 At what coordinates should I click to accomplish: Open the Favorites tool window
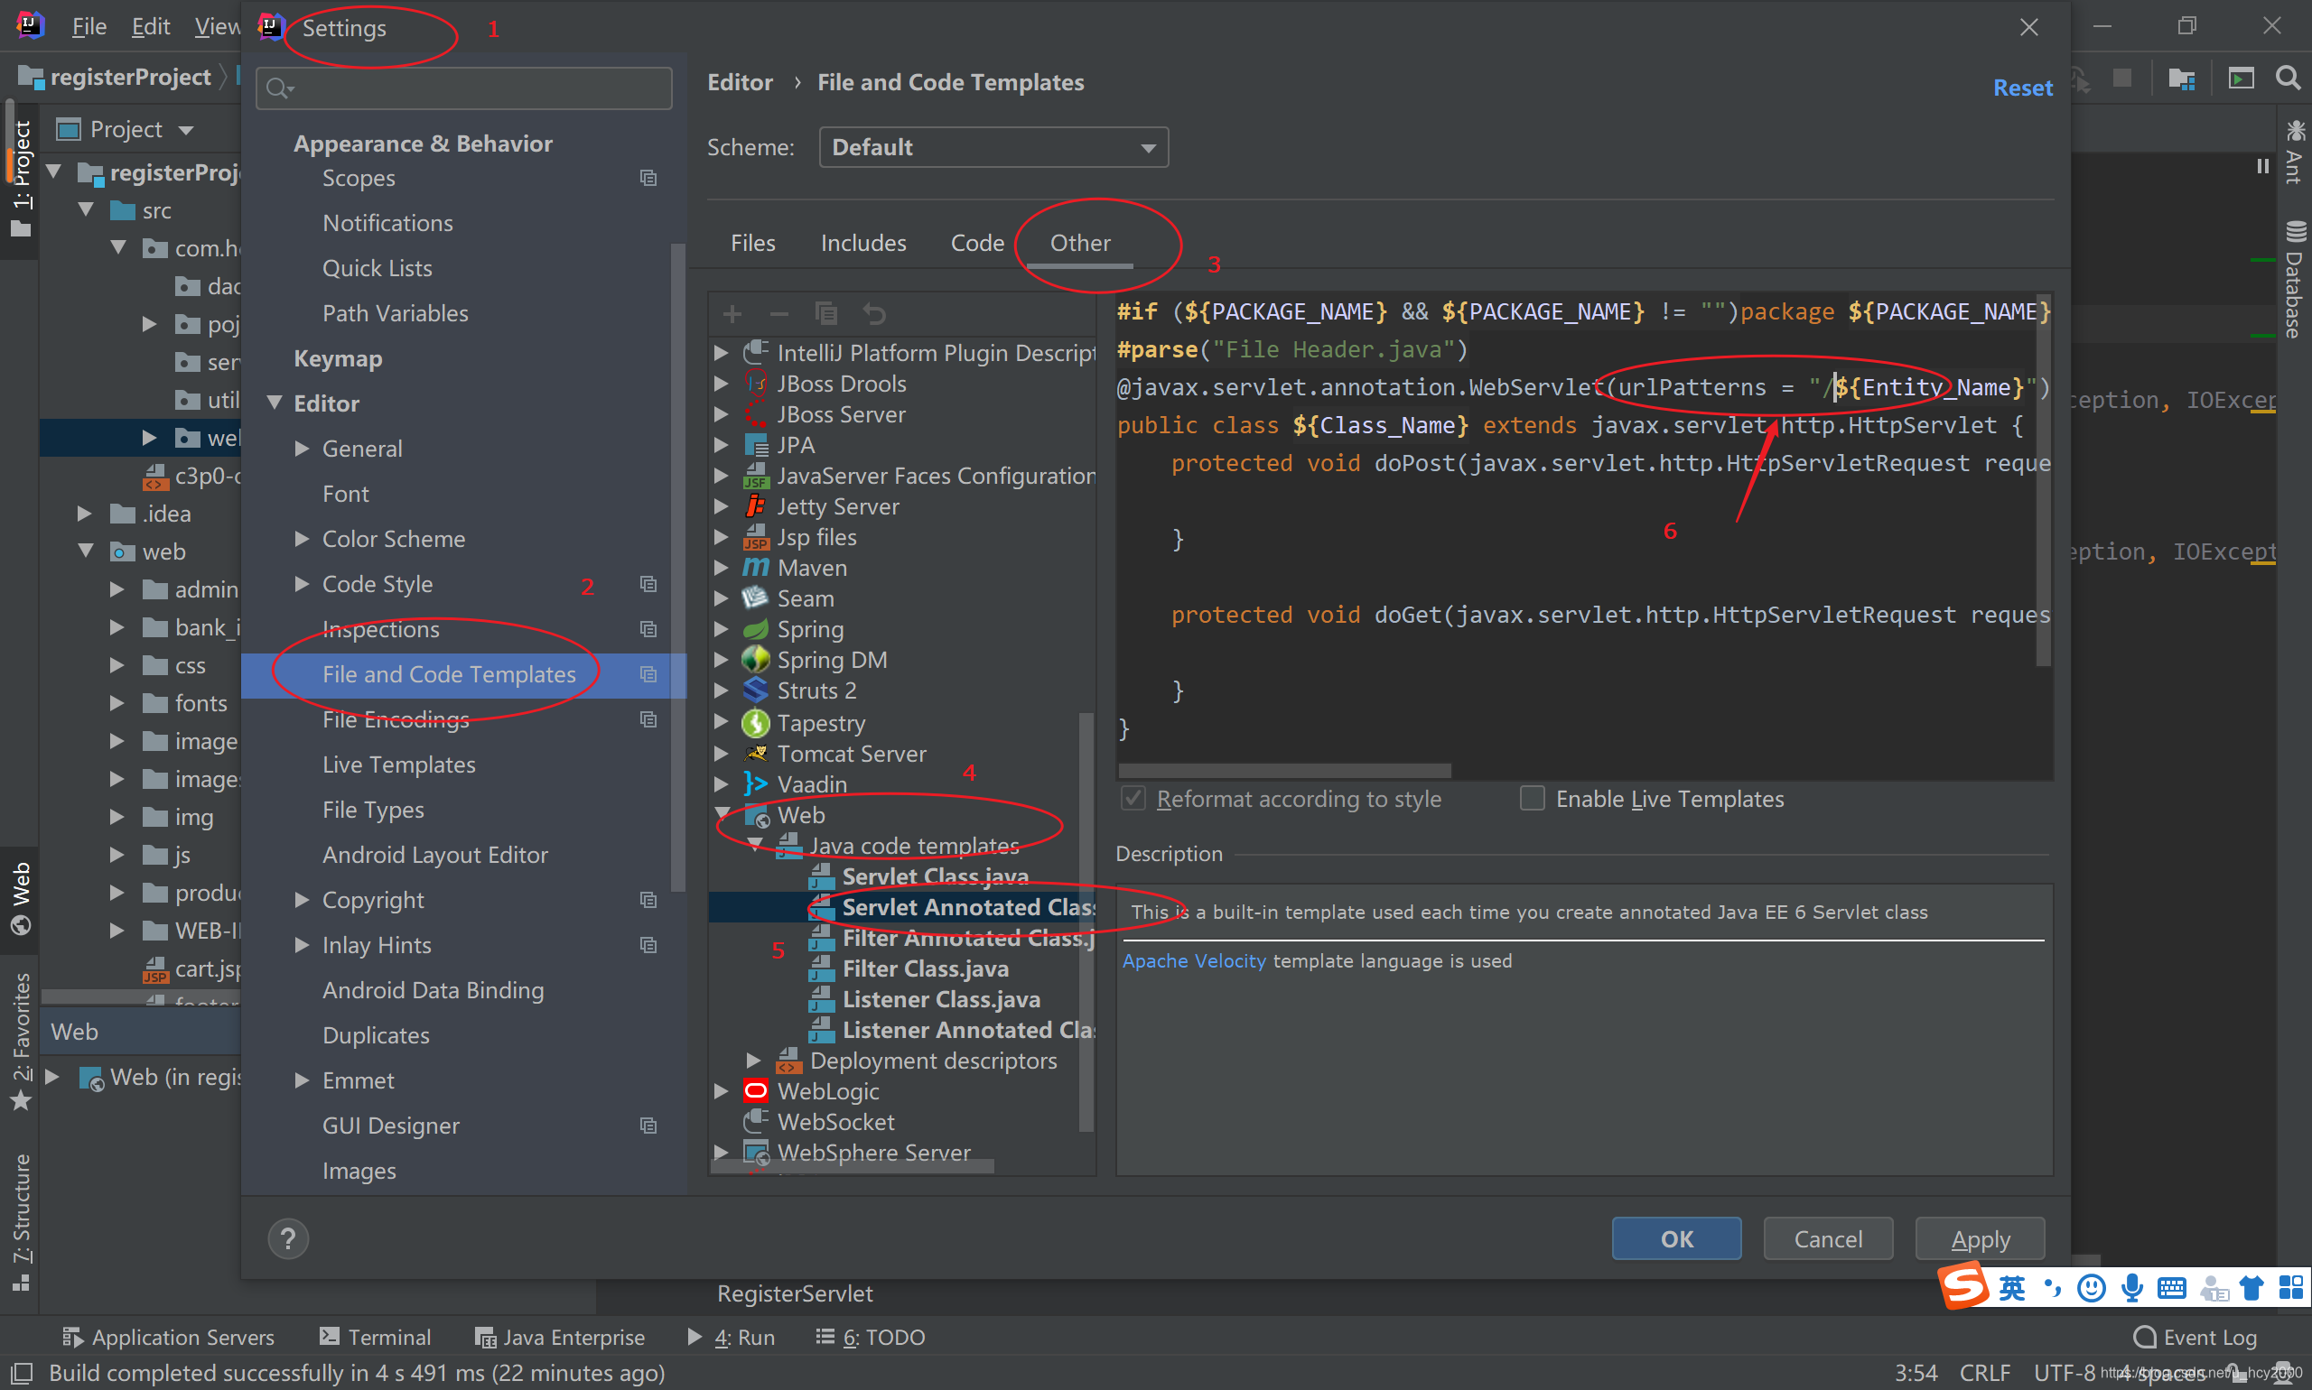coord(21,1042)
